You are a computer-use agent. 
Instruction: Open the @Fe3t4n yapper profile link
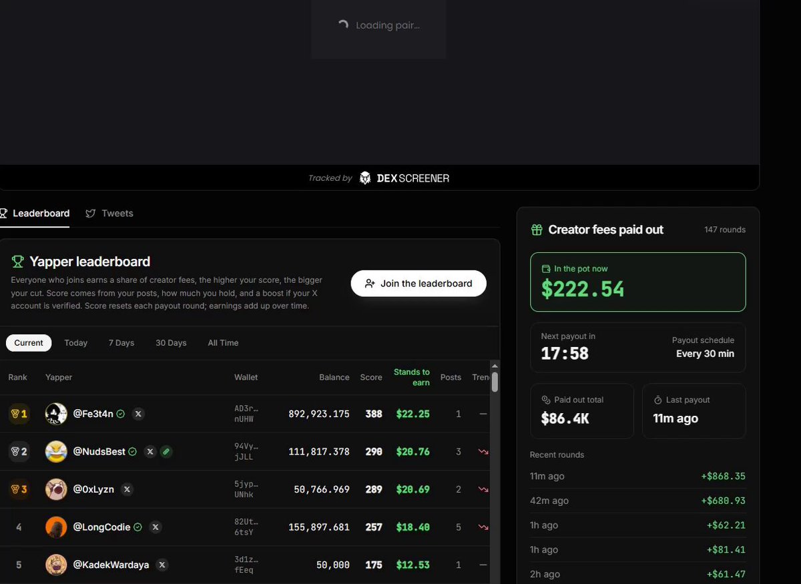click(x=93, y=414)
